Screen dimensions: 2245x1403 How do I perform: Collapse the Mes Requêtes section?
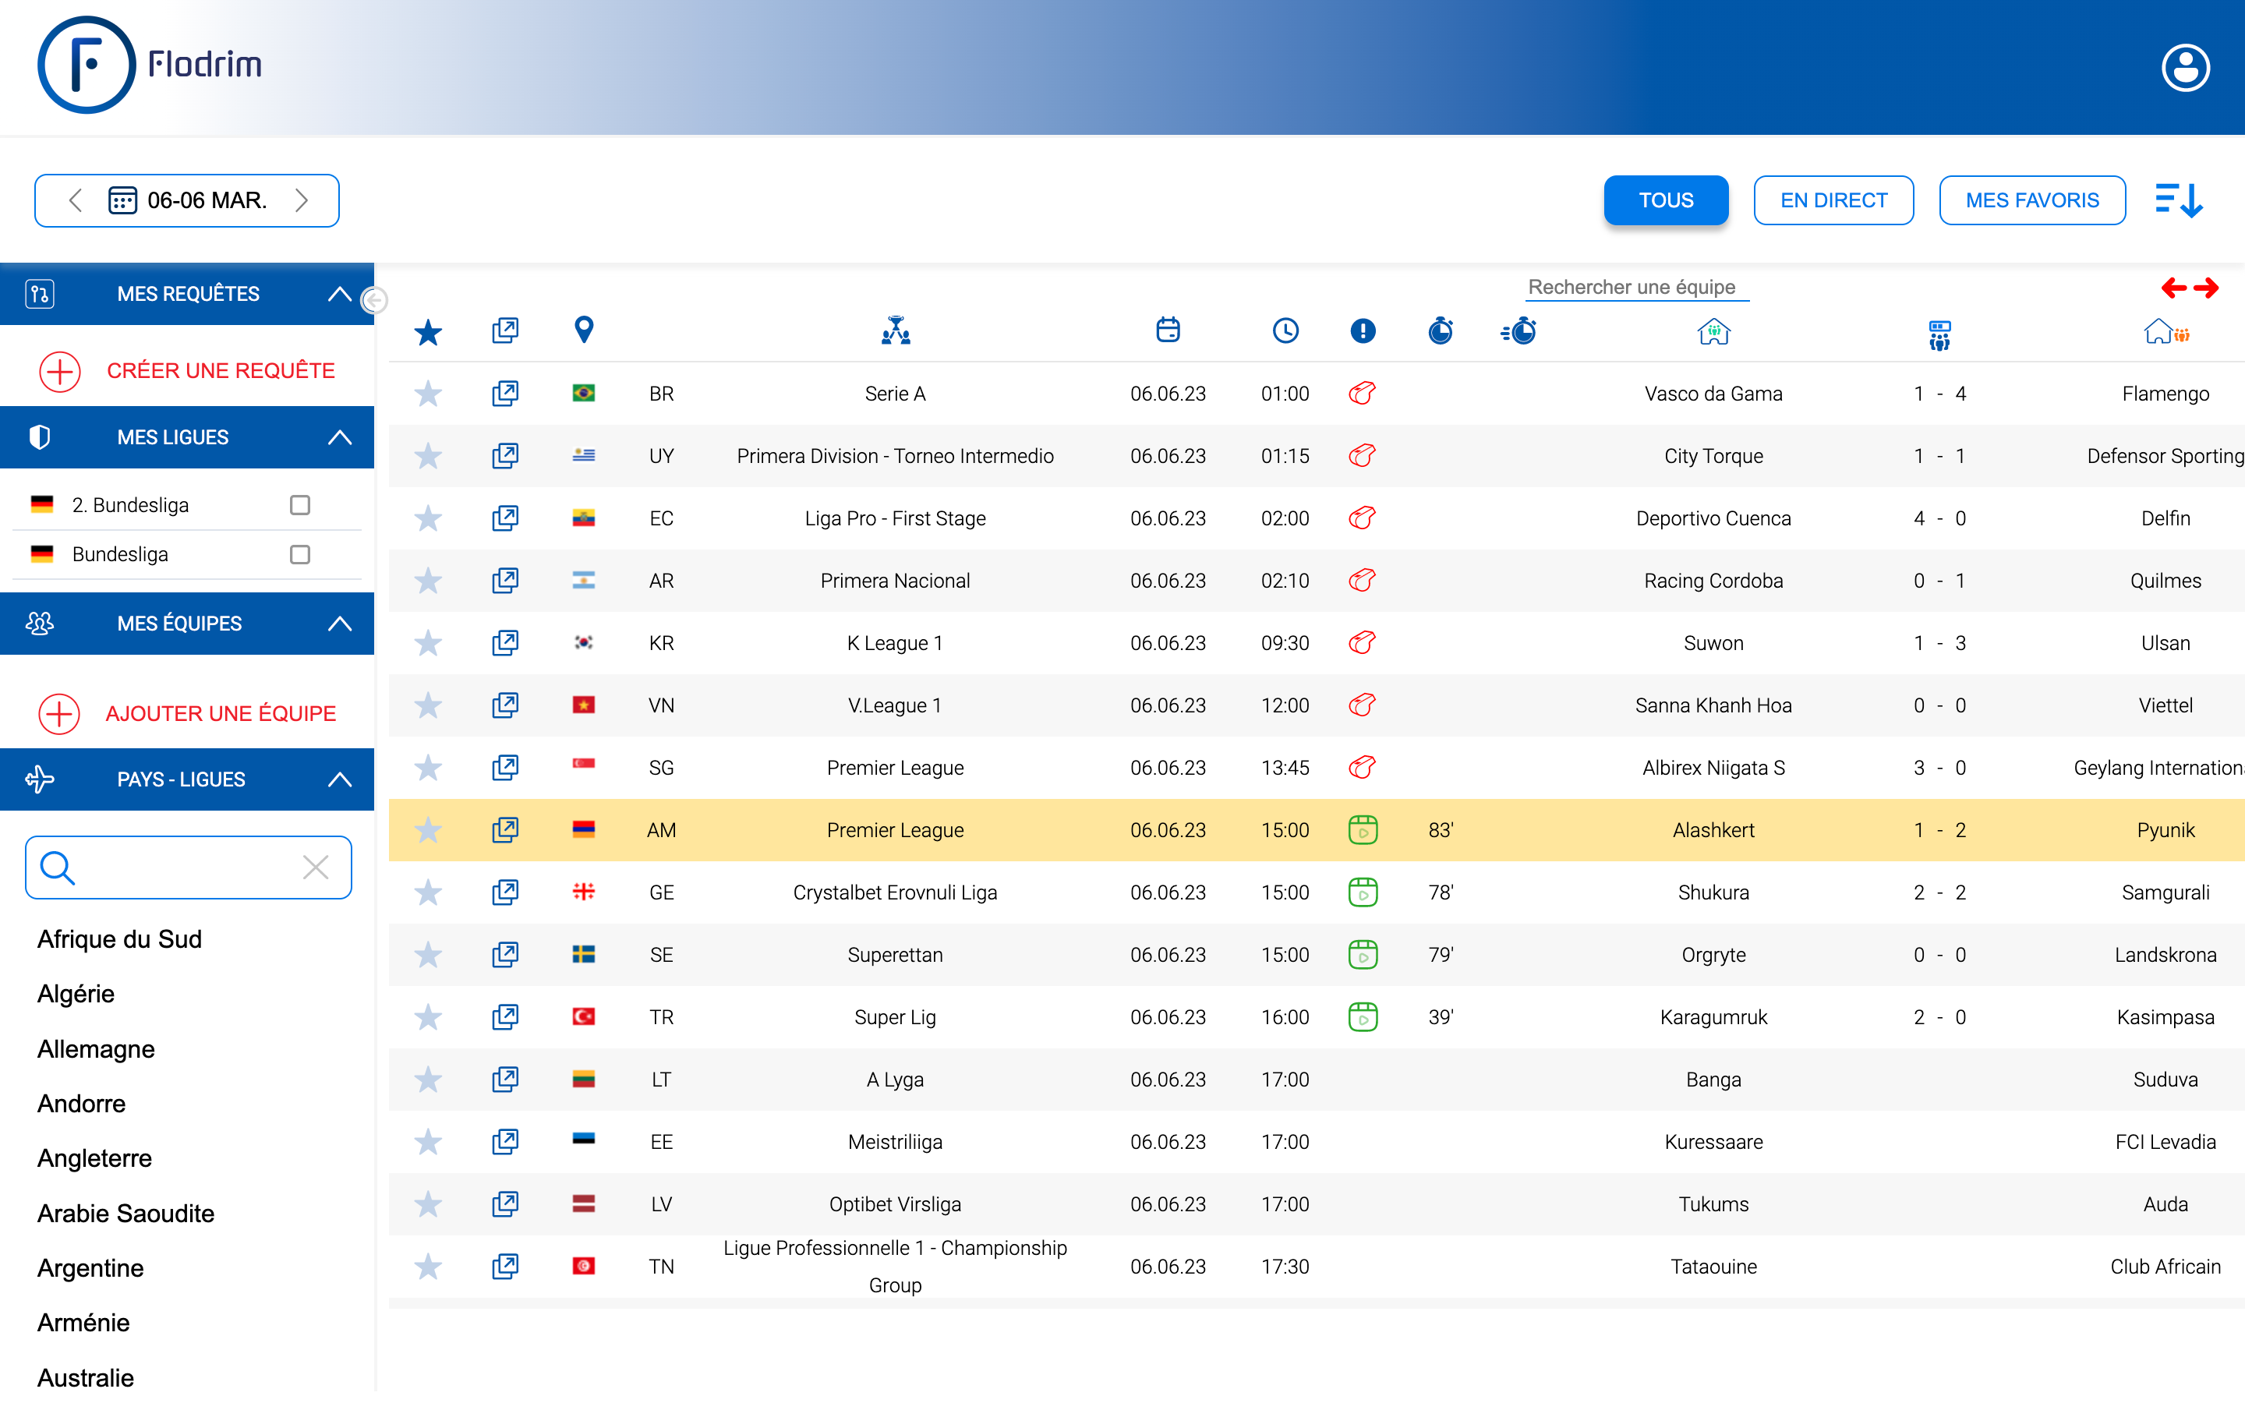tap(340, 294)
